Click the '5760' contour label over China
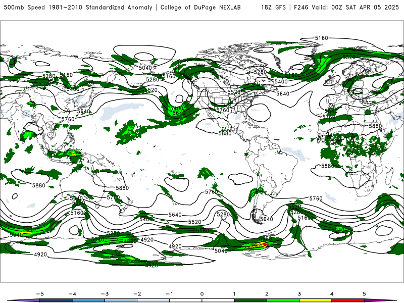 [x=68, y=119]
